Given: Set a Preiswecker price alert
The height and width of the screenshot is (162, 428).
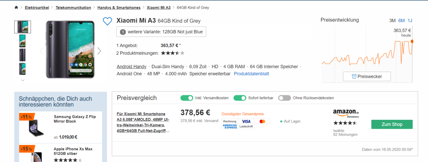Looking at the screenshot, I should coord(367,76).
